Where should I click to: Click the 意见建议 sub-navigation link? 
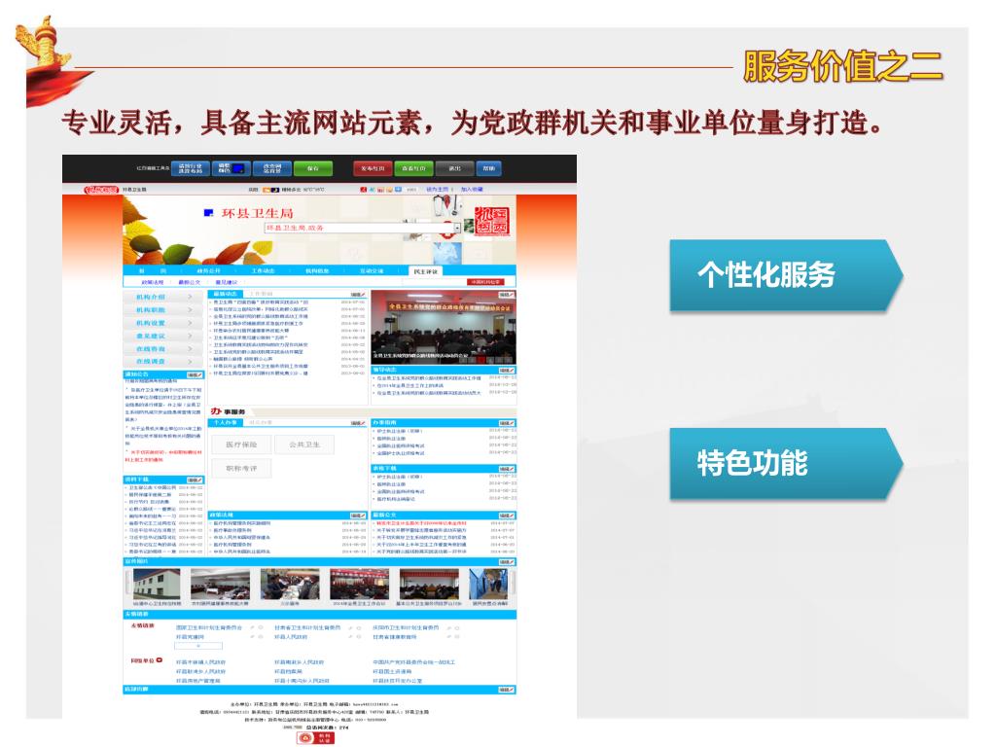coord(226,282)
